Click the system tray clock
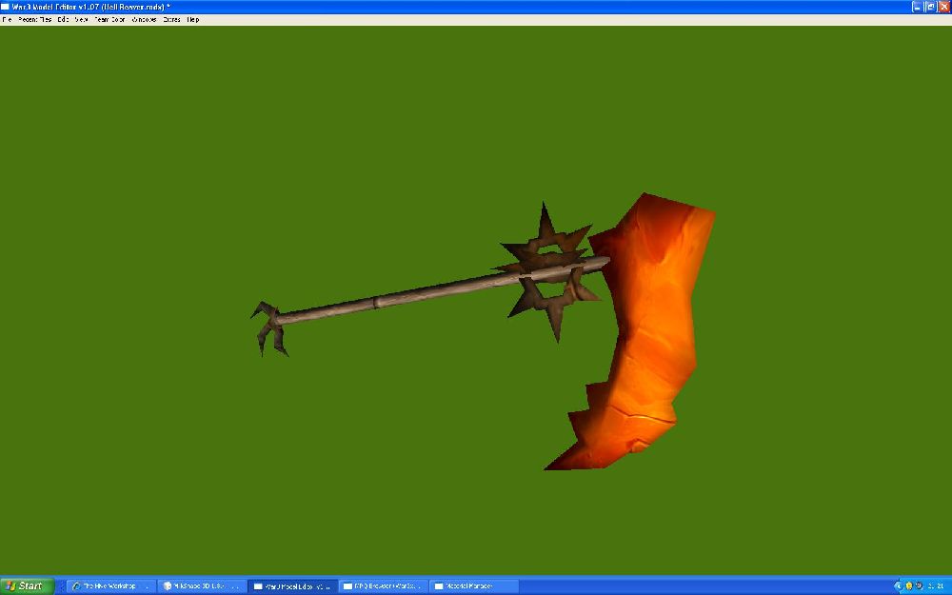This screenshot has width=952, height=595. pyautogui.click(x=936, y=585)
